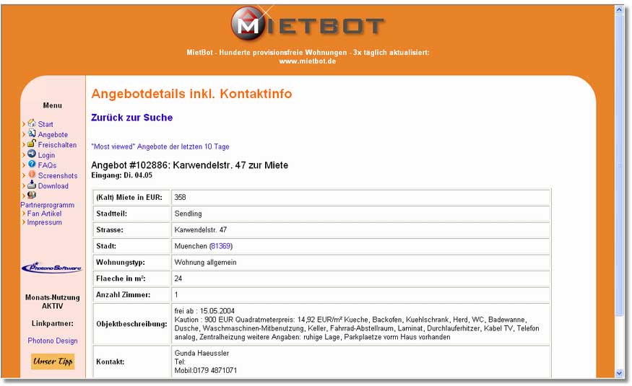The width and height of the screenshot is (632, 386).
Task: Click the house icon next to Start
Action: tap(32, 123)
